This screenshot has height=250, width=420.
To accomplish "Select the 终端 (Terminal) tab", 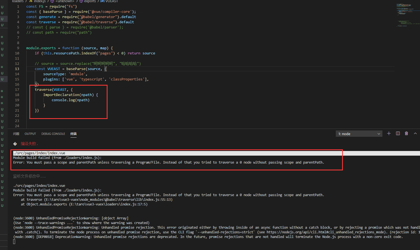I will pyautogui.click(x=74, y=134).
